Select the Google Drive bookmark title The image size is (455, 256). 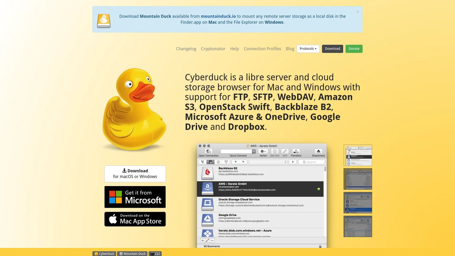coord(227,215)
